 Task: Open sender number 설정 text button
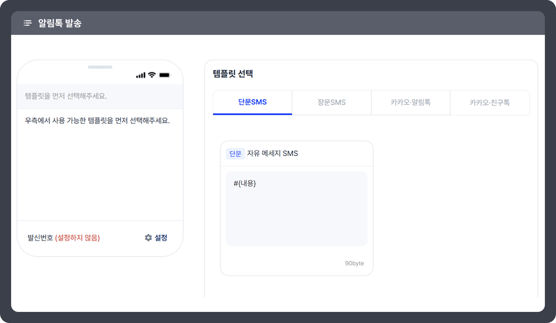[161, 238]
